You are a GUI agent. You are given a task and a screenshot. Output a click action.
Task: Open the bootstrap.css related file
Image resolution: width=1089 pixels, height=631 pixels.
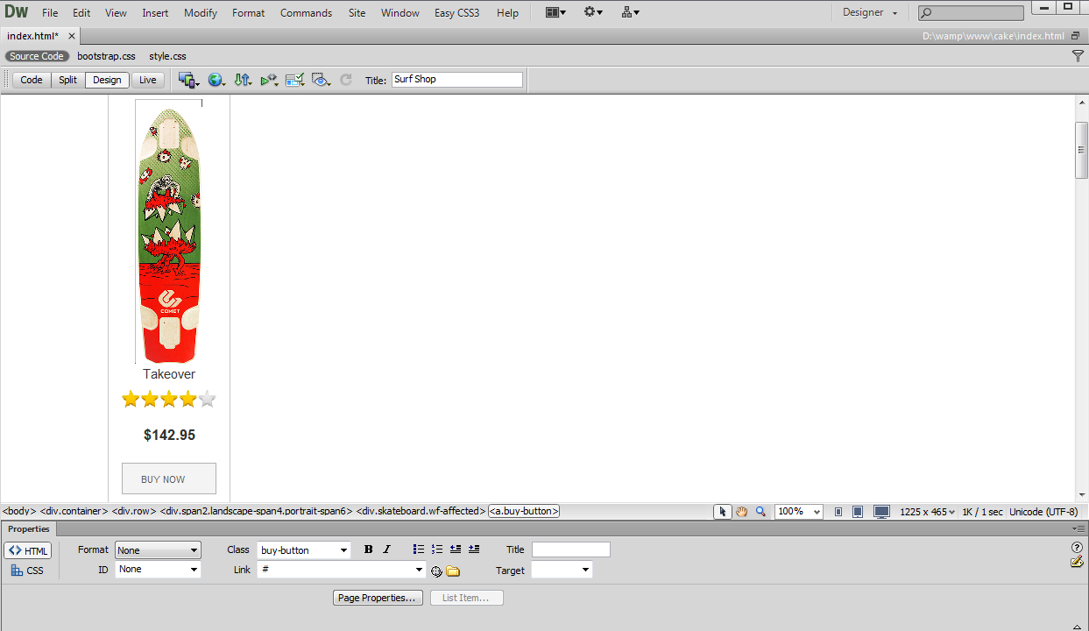[106, 56]
